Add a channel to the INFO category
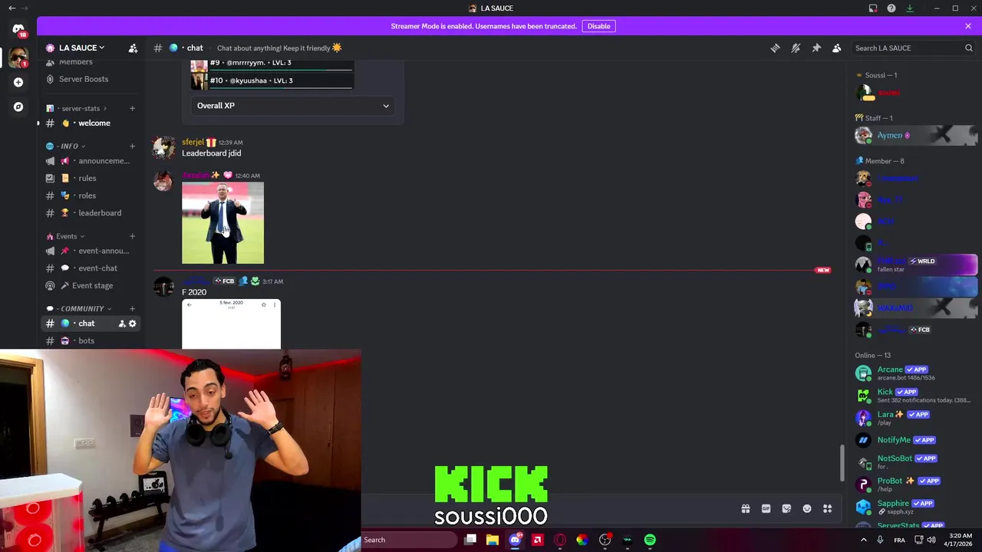982x552 pixels. 133,146
